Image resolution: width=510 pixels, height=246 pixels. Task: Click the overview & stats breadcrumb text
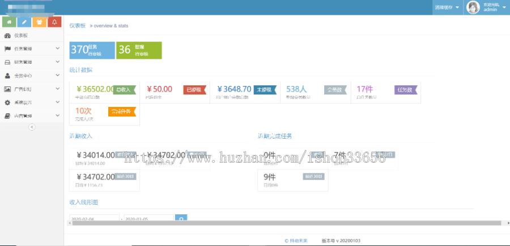coord(111,26)
